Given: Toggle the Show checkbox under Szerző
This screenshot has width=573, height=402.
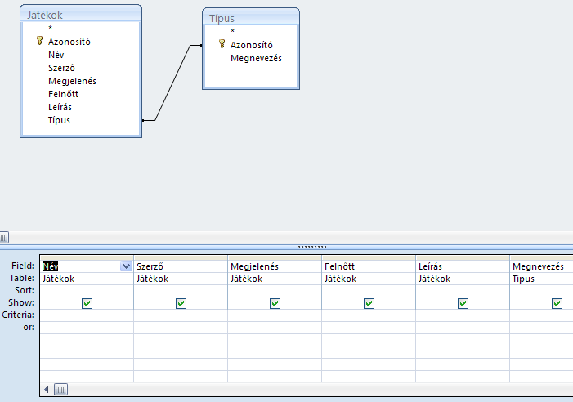Looking at the screenshot, I should click(x=181, y=303).
